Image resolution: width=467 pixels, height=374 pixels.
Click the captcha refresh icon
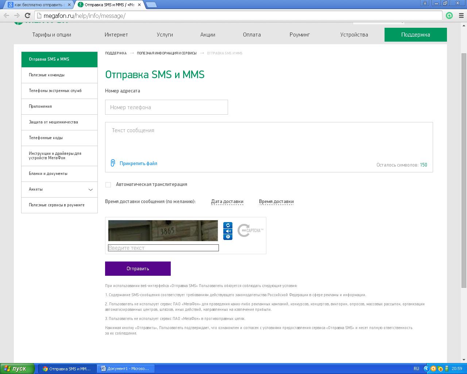pyautogui.click(x=228, y=225)
